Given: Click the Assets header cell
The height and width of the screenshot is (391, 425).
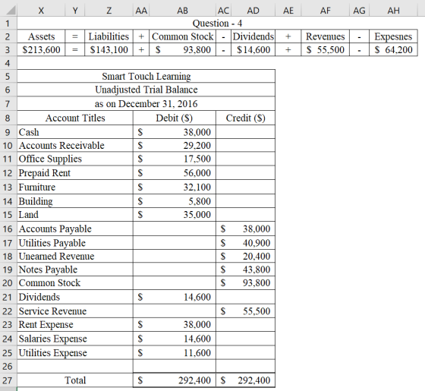Looking at the screenshot, I should click(x=41, y=36).
